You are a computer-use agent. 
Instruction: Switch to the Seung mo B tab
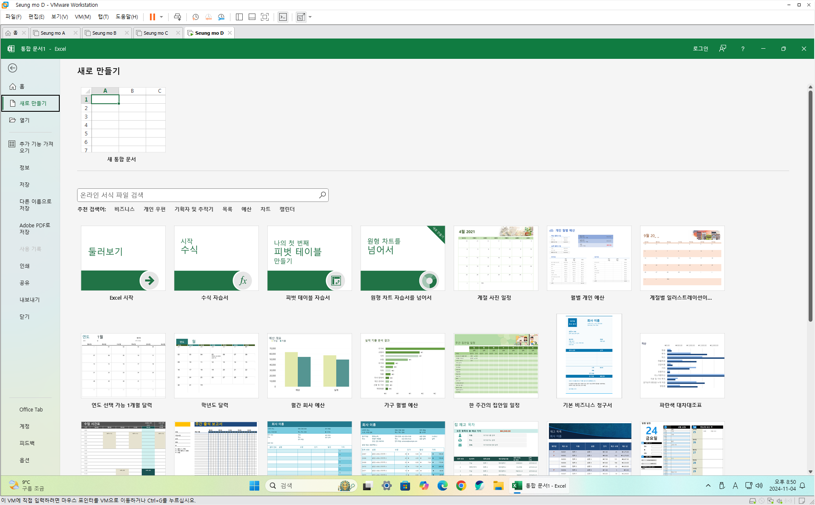[x=104, y=33]
